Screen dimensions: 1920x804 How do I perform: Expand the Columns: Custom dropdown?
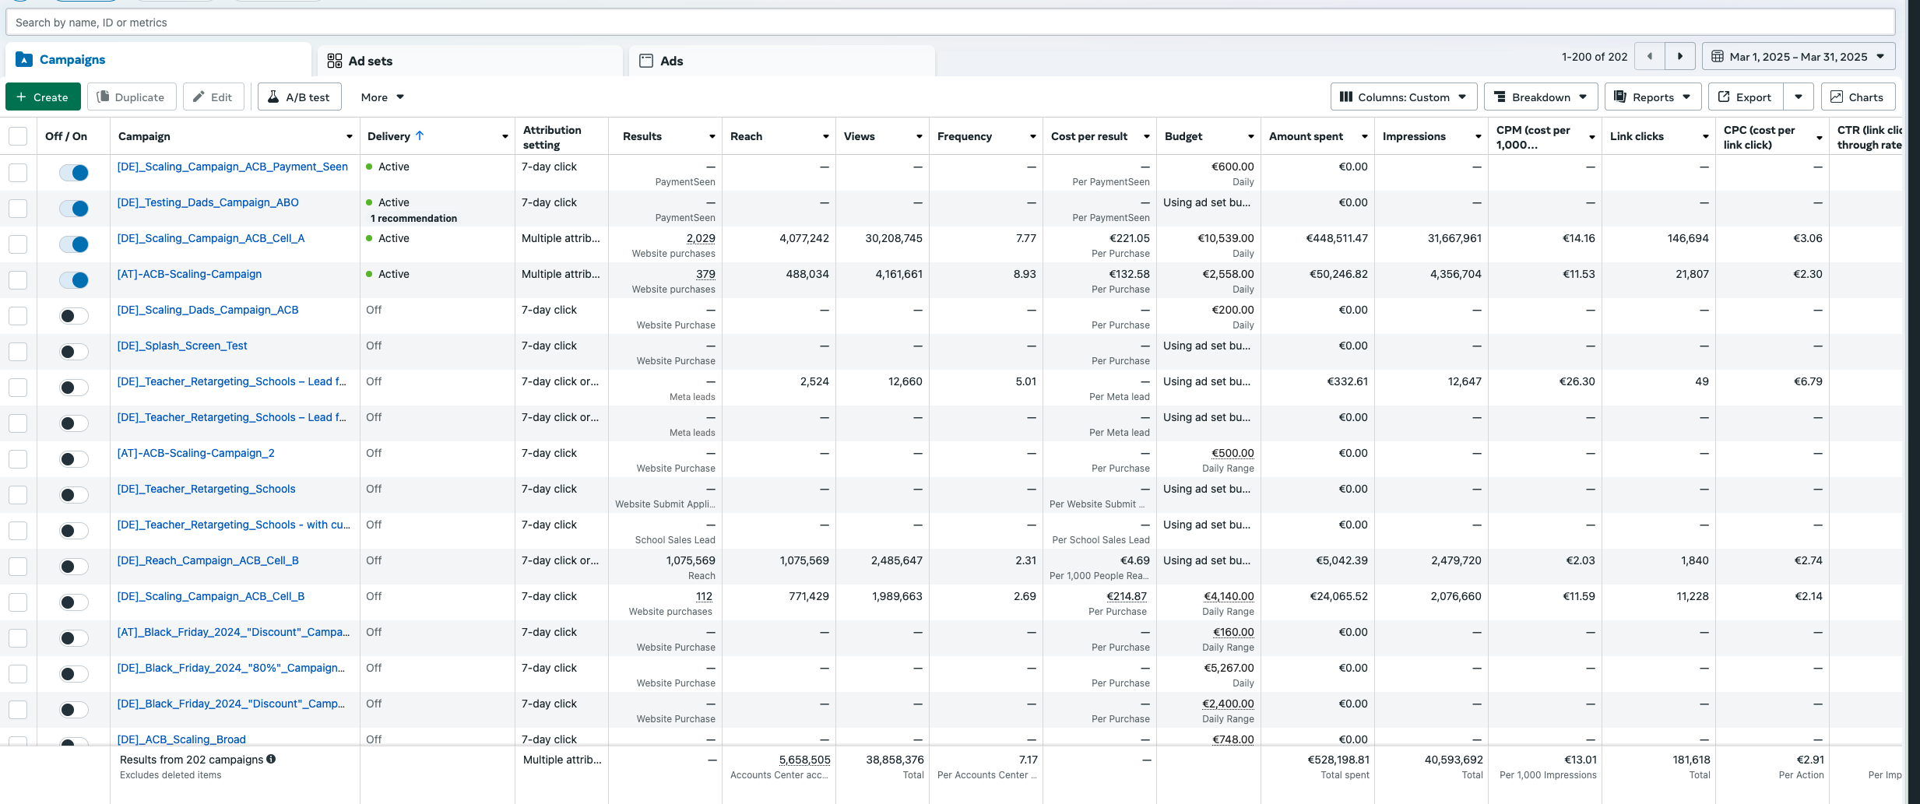point(1404,97)
